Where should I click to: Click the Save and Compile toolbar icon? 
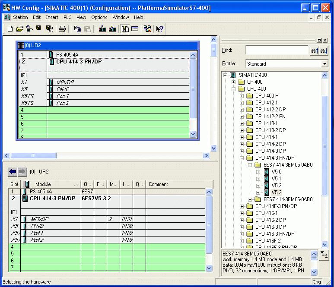pos(50,29)
